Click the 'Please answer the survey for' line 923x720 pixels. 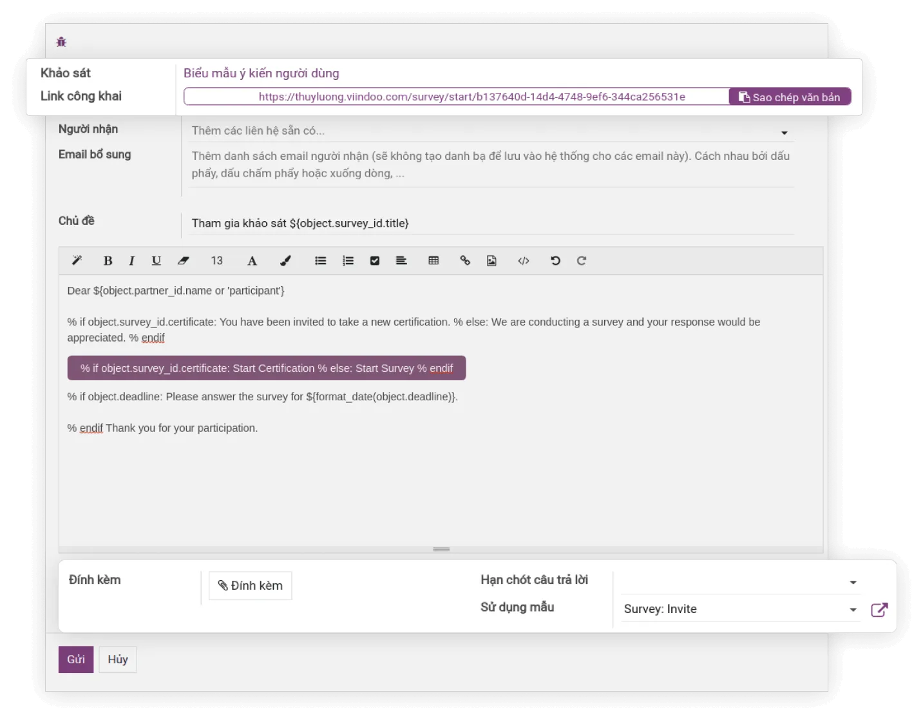pos(262,396)
